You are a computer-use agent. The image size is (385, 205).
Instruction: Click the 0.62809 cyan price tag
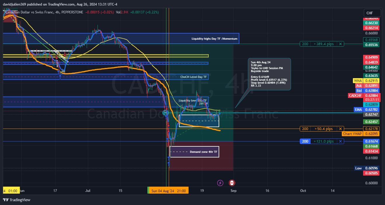pyautogui.click(x=372, y=105)
